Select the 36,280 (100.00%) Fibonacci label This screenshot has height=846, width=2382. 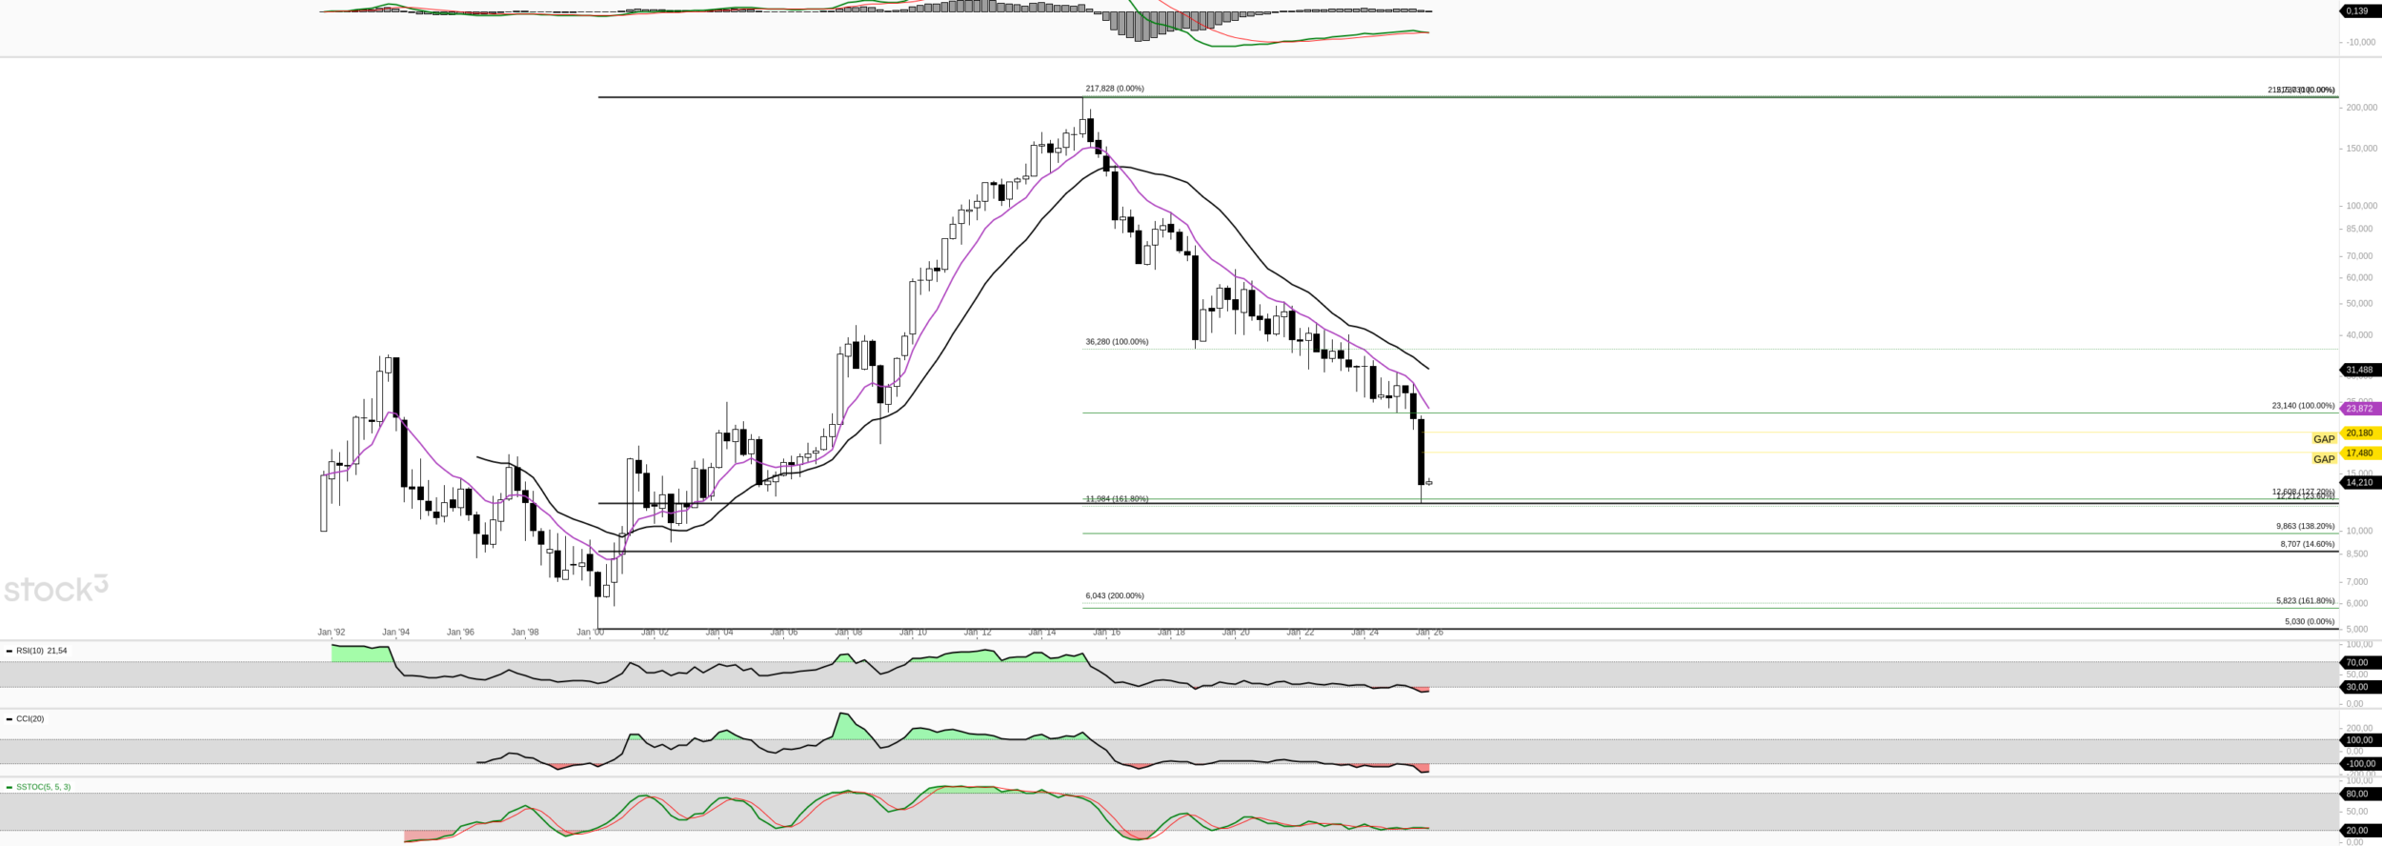coord(1117,342)
